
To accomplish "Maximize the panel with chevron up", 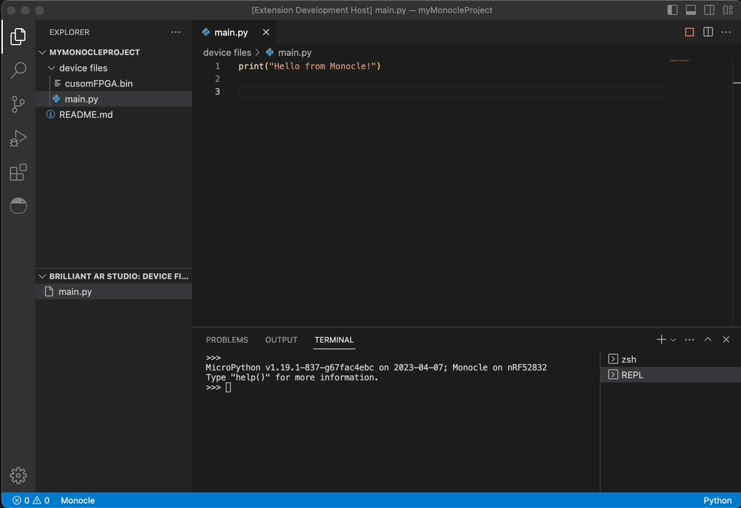I will [708, 339].
